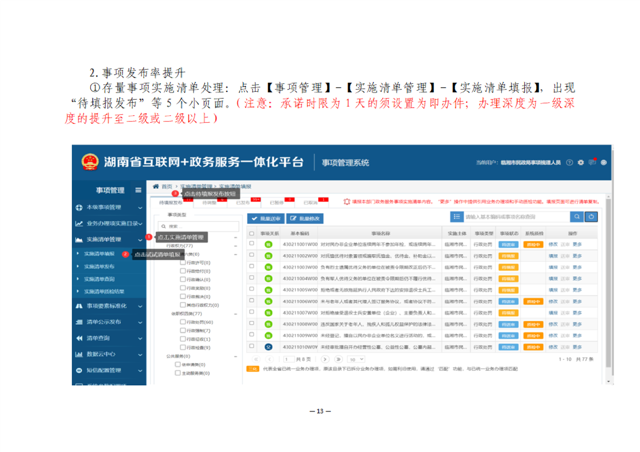Switch to the 已发布 tab

244,203
